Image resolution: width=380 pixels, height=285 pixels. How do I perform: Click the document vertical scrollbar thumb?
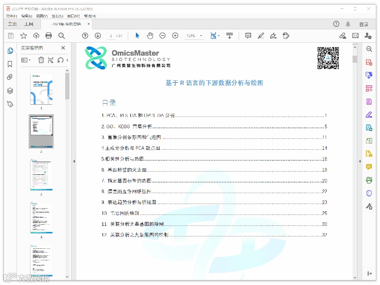[355, 59]
